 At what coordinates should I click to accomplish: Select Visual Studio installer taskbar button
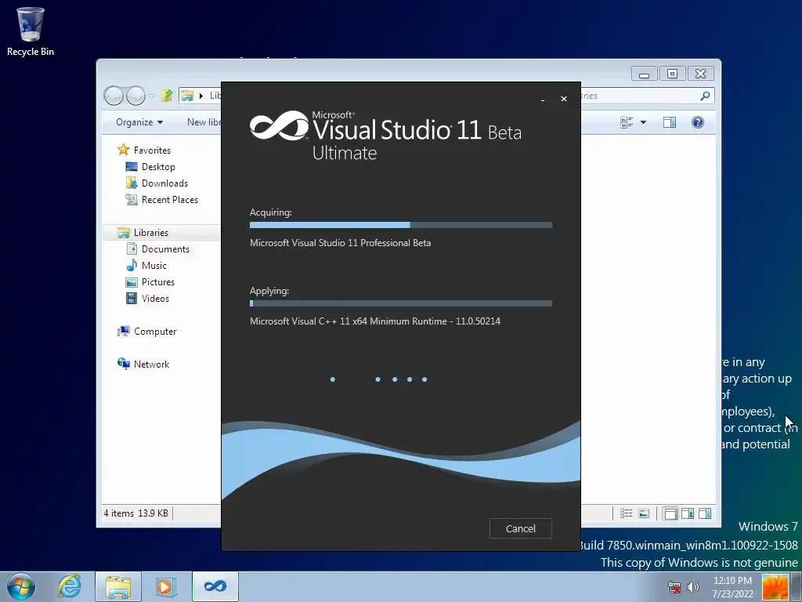tap(215, 586)
